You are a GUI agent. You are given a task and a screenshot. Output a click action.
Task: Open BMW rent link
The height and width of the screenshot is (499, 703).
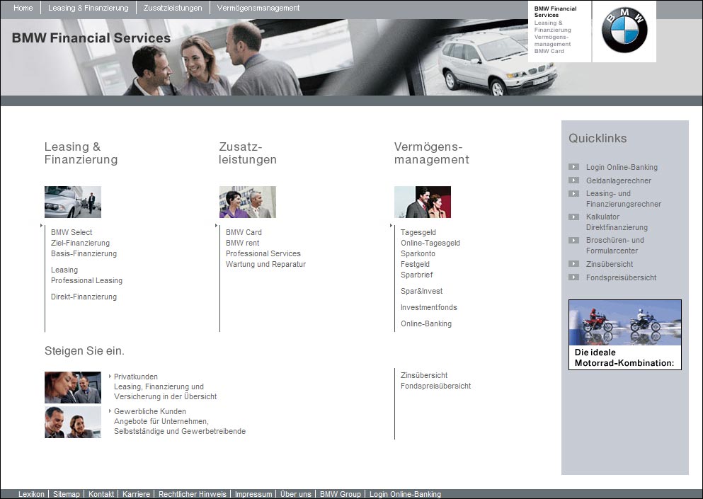coord(243,243)
